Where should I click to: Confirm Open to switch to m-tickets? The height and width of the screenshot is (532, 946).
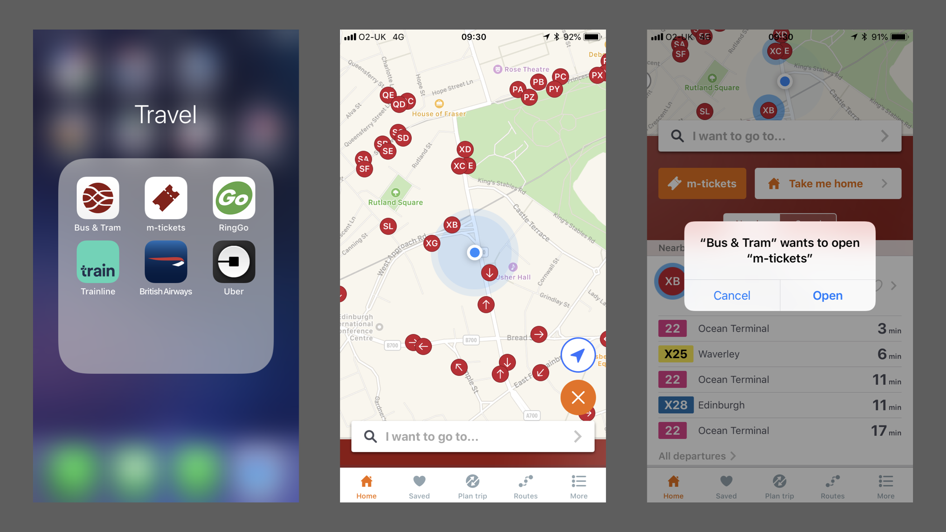pyautogui.click(x=827, y=295)
